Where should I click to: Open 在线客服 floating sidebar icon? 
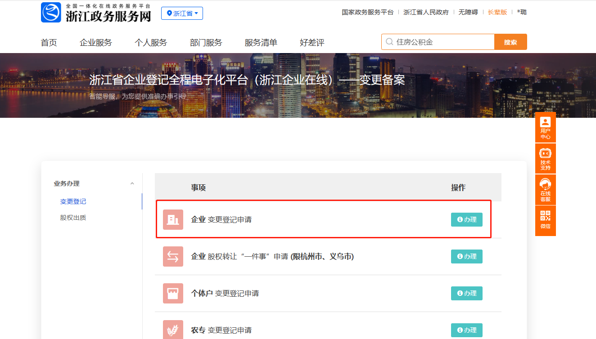tap(546, 190)
